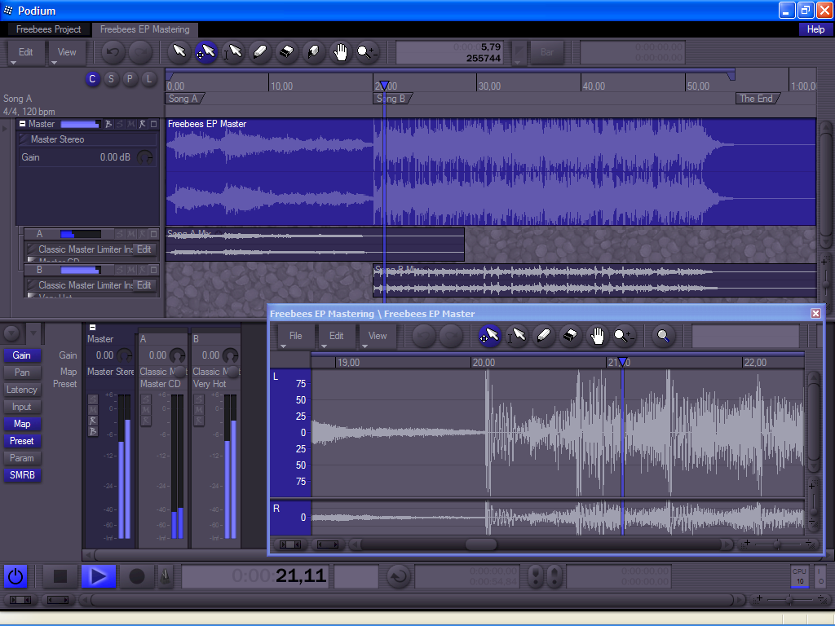This screenshot has width=835, height=626.
Task: Select the zoom plus-minus tool in sound editor
Action: [x=624, y=336]
